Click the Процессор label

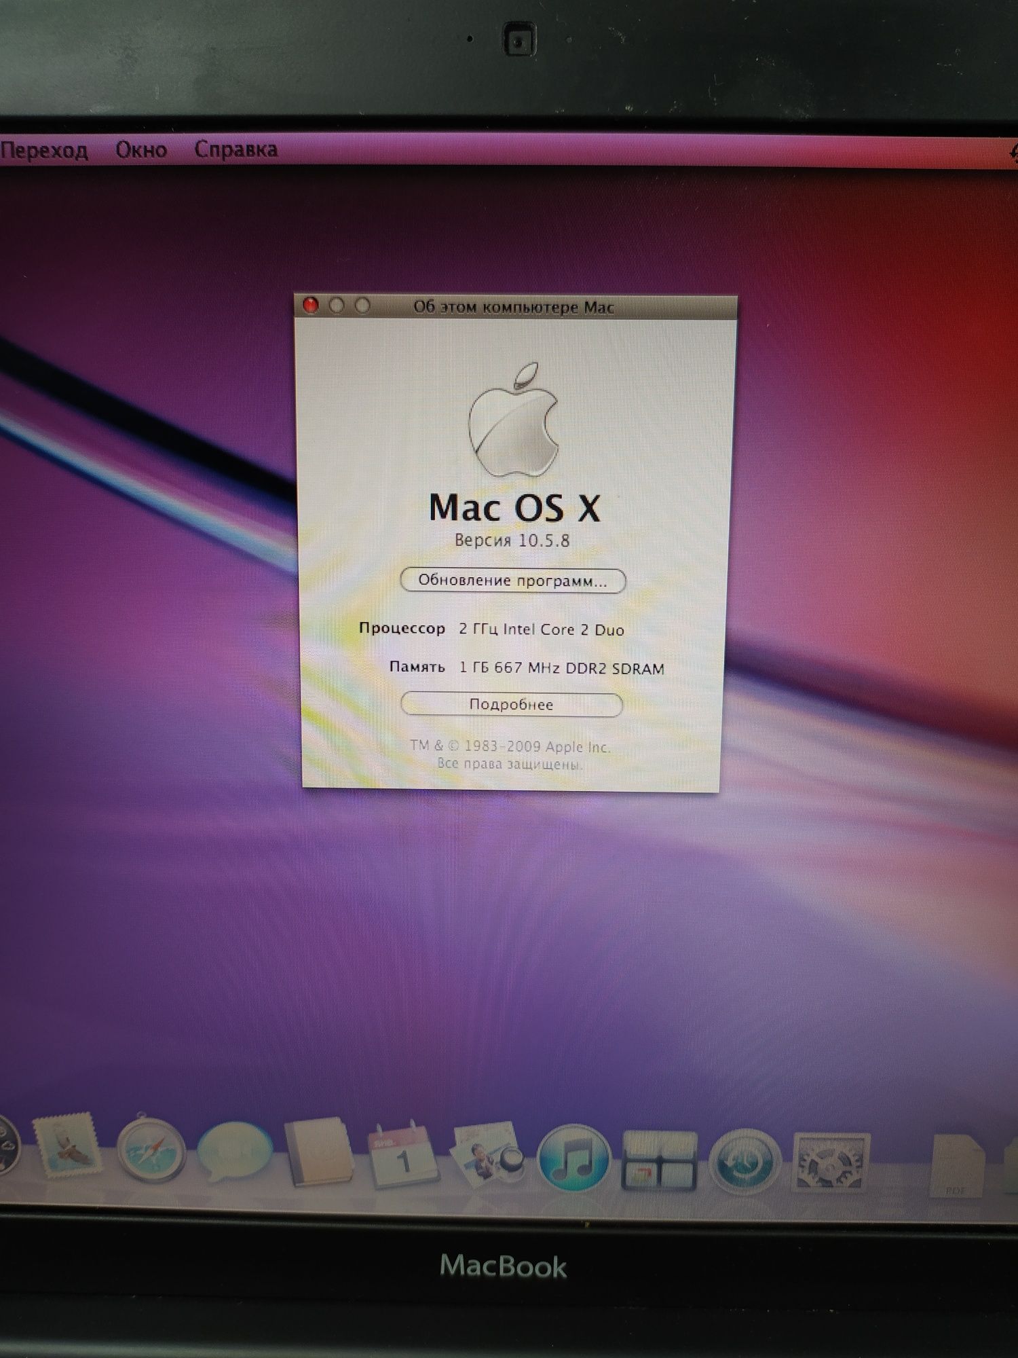click(402, 628)
